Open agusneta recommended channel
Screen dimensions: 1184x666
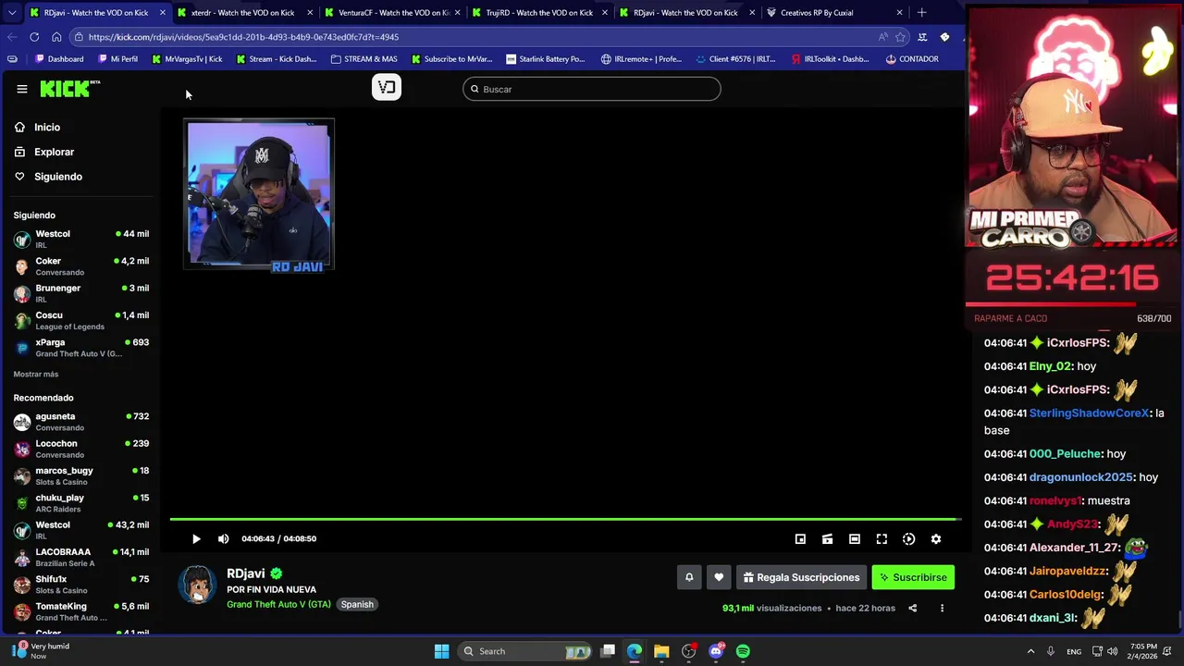coord(81,422)
